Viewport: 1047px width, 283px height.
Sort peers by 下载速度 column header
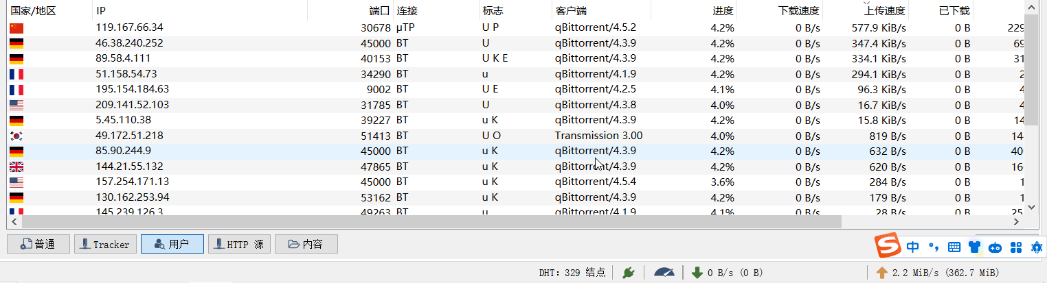pyautogui.click(x=780, y=11)
